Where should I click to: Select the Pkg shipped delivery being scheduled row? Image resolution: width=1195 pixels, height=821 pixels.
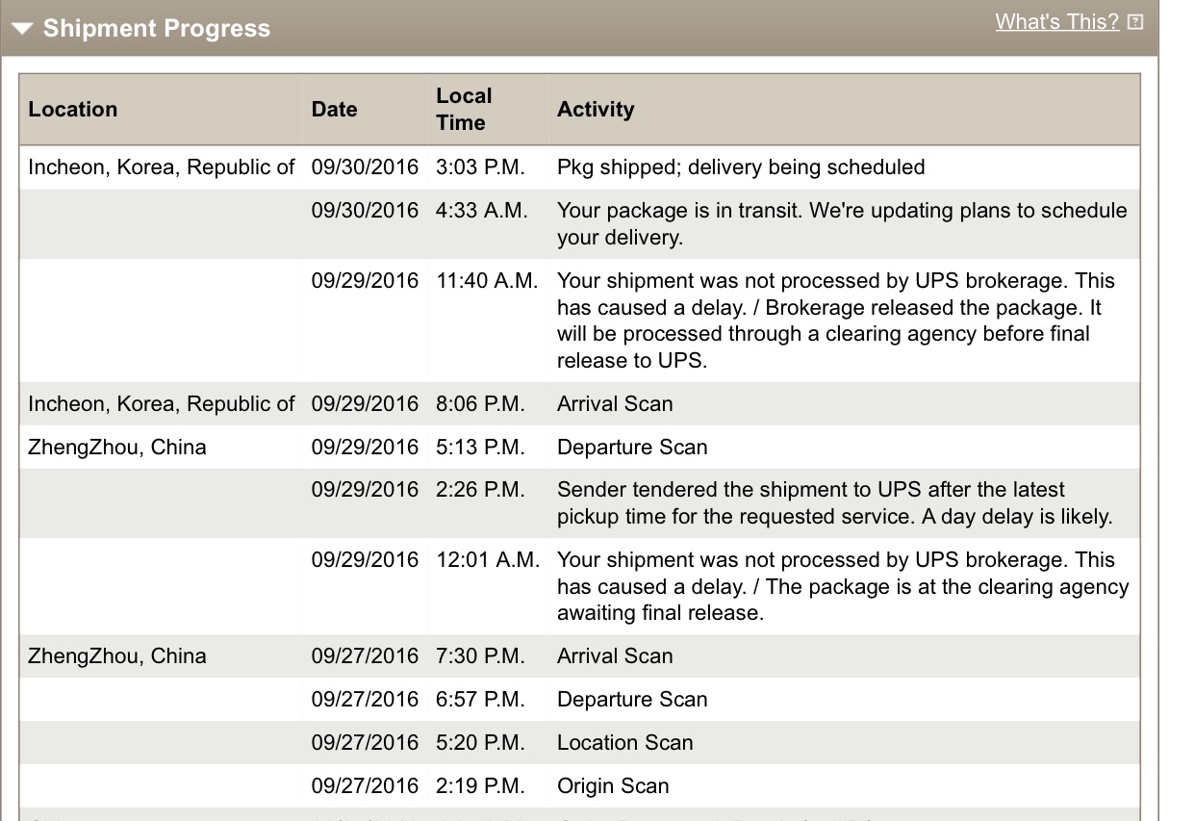point(579,167)
